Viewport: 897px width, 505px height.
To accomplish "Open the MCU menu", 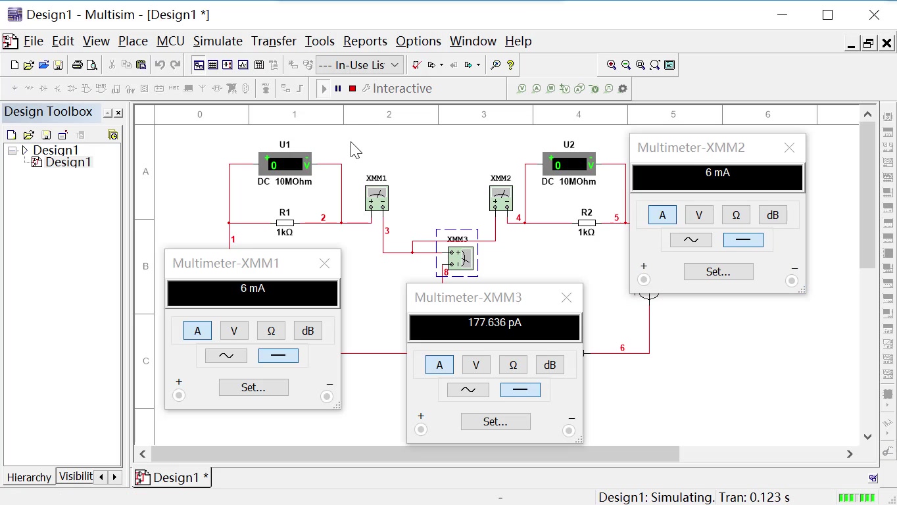I will coord(170,41).
